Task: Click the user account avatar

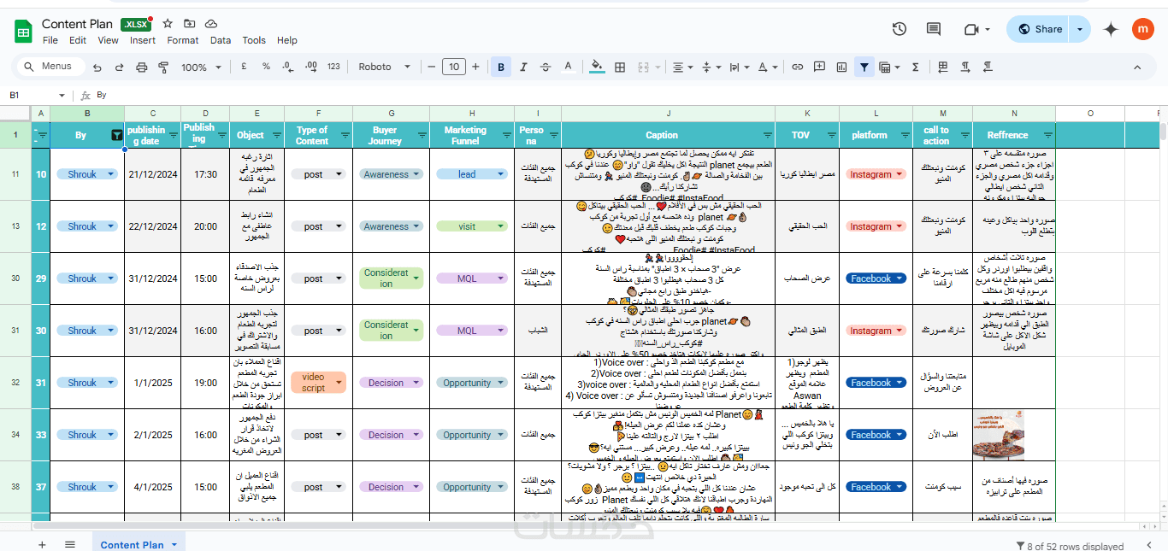Action: 1143,29
